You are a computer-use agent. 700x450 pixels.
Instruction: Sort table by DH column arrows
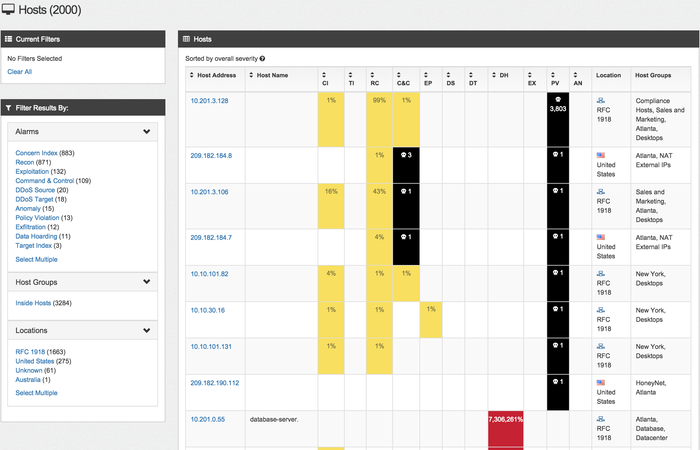pos(494,75)
